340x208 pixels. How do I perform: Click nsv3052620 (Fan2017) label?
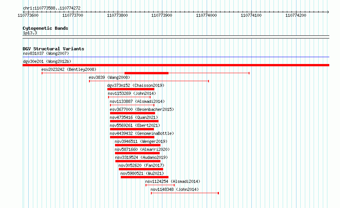click(x=141, y=165)
